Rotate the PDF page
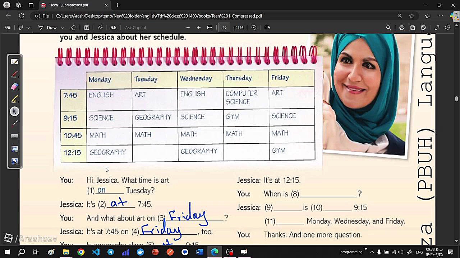Screen dimensions: 460x258 [254, 28]
